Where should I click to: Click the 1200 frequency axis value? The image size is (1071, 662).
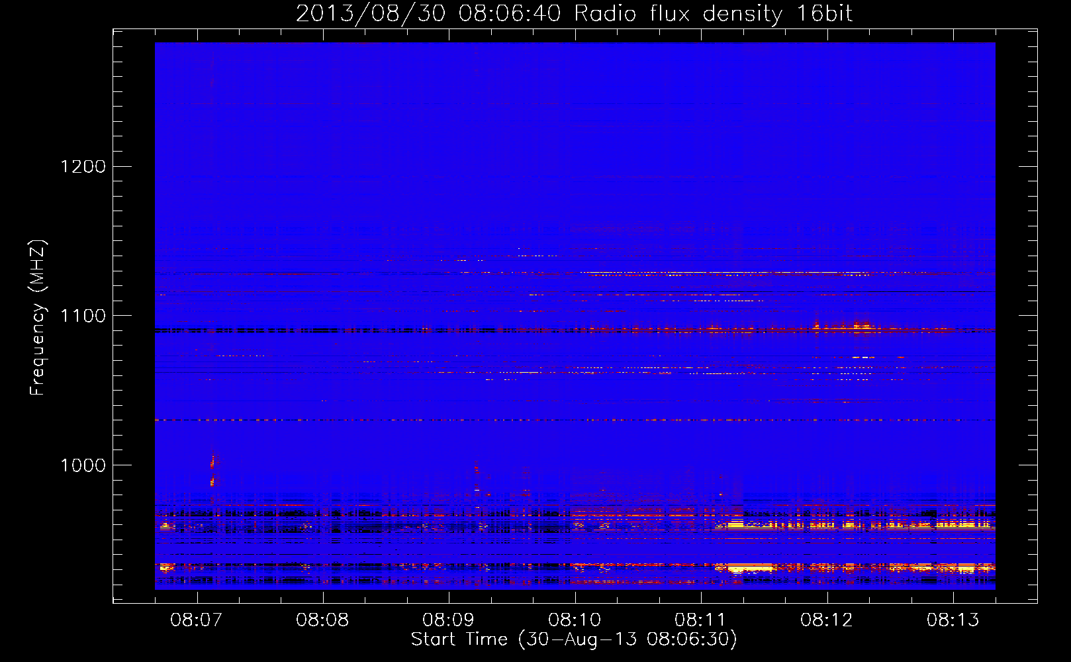click(83, 166)
